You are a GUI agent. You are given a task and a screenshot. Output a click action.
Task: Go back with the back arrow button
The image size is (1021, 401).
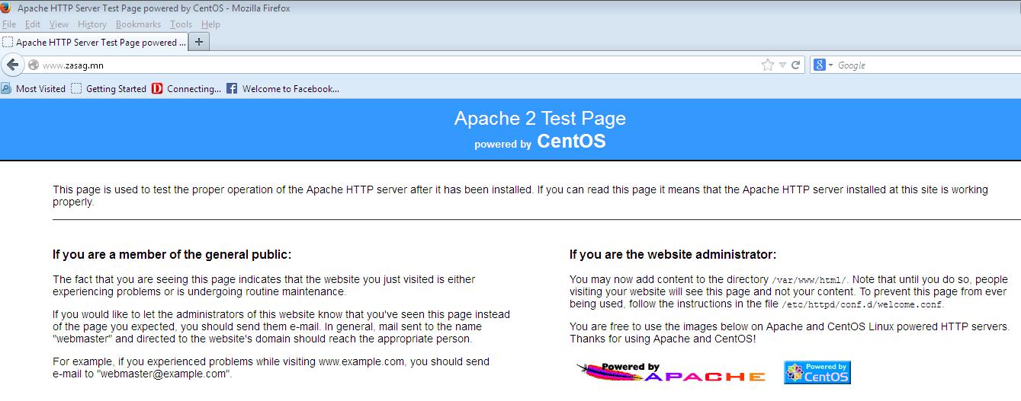click(12, 65)
